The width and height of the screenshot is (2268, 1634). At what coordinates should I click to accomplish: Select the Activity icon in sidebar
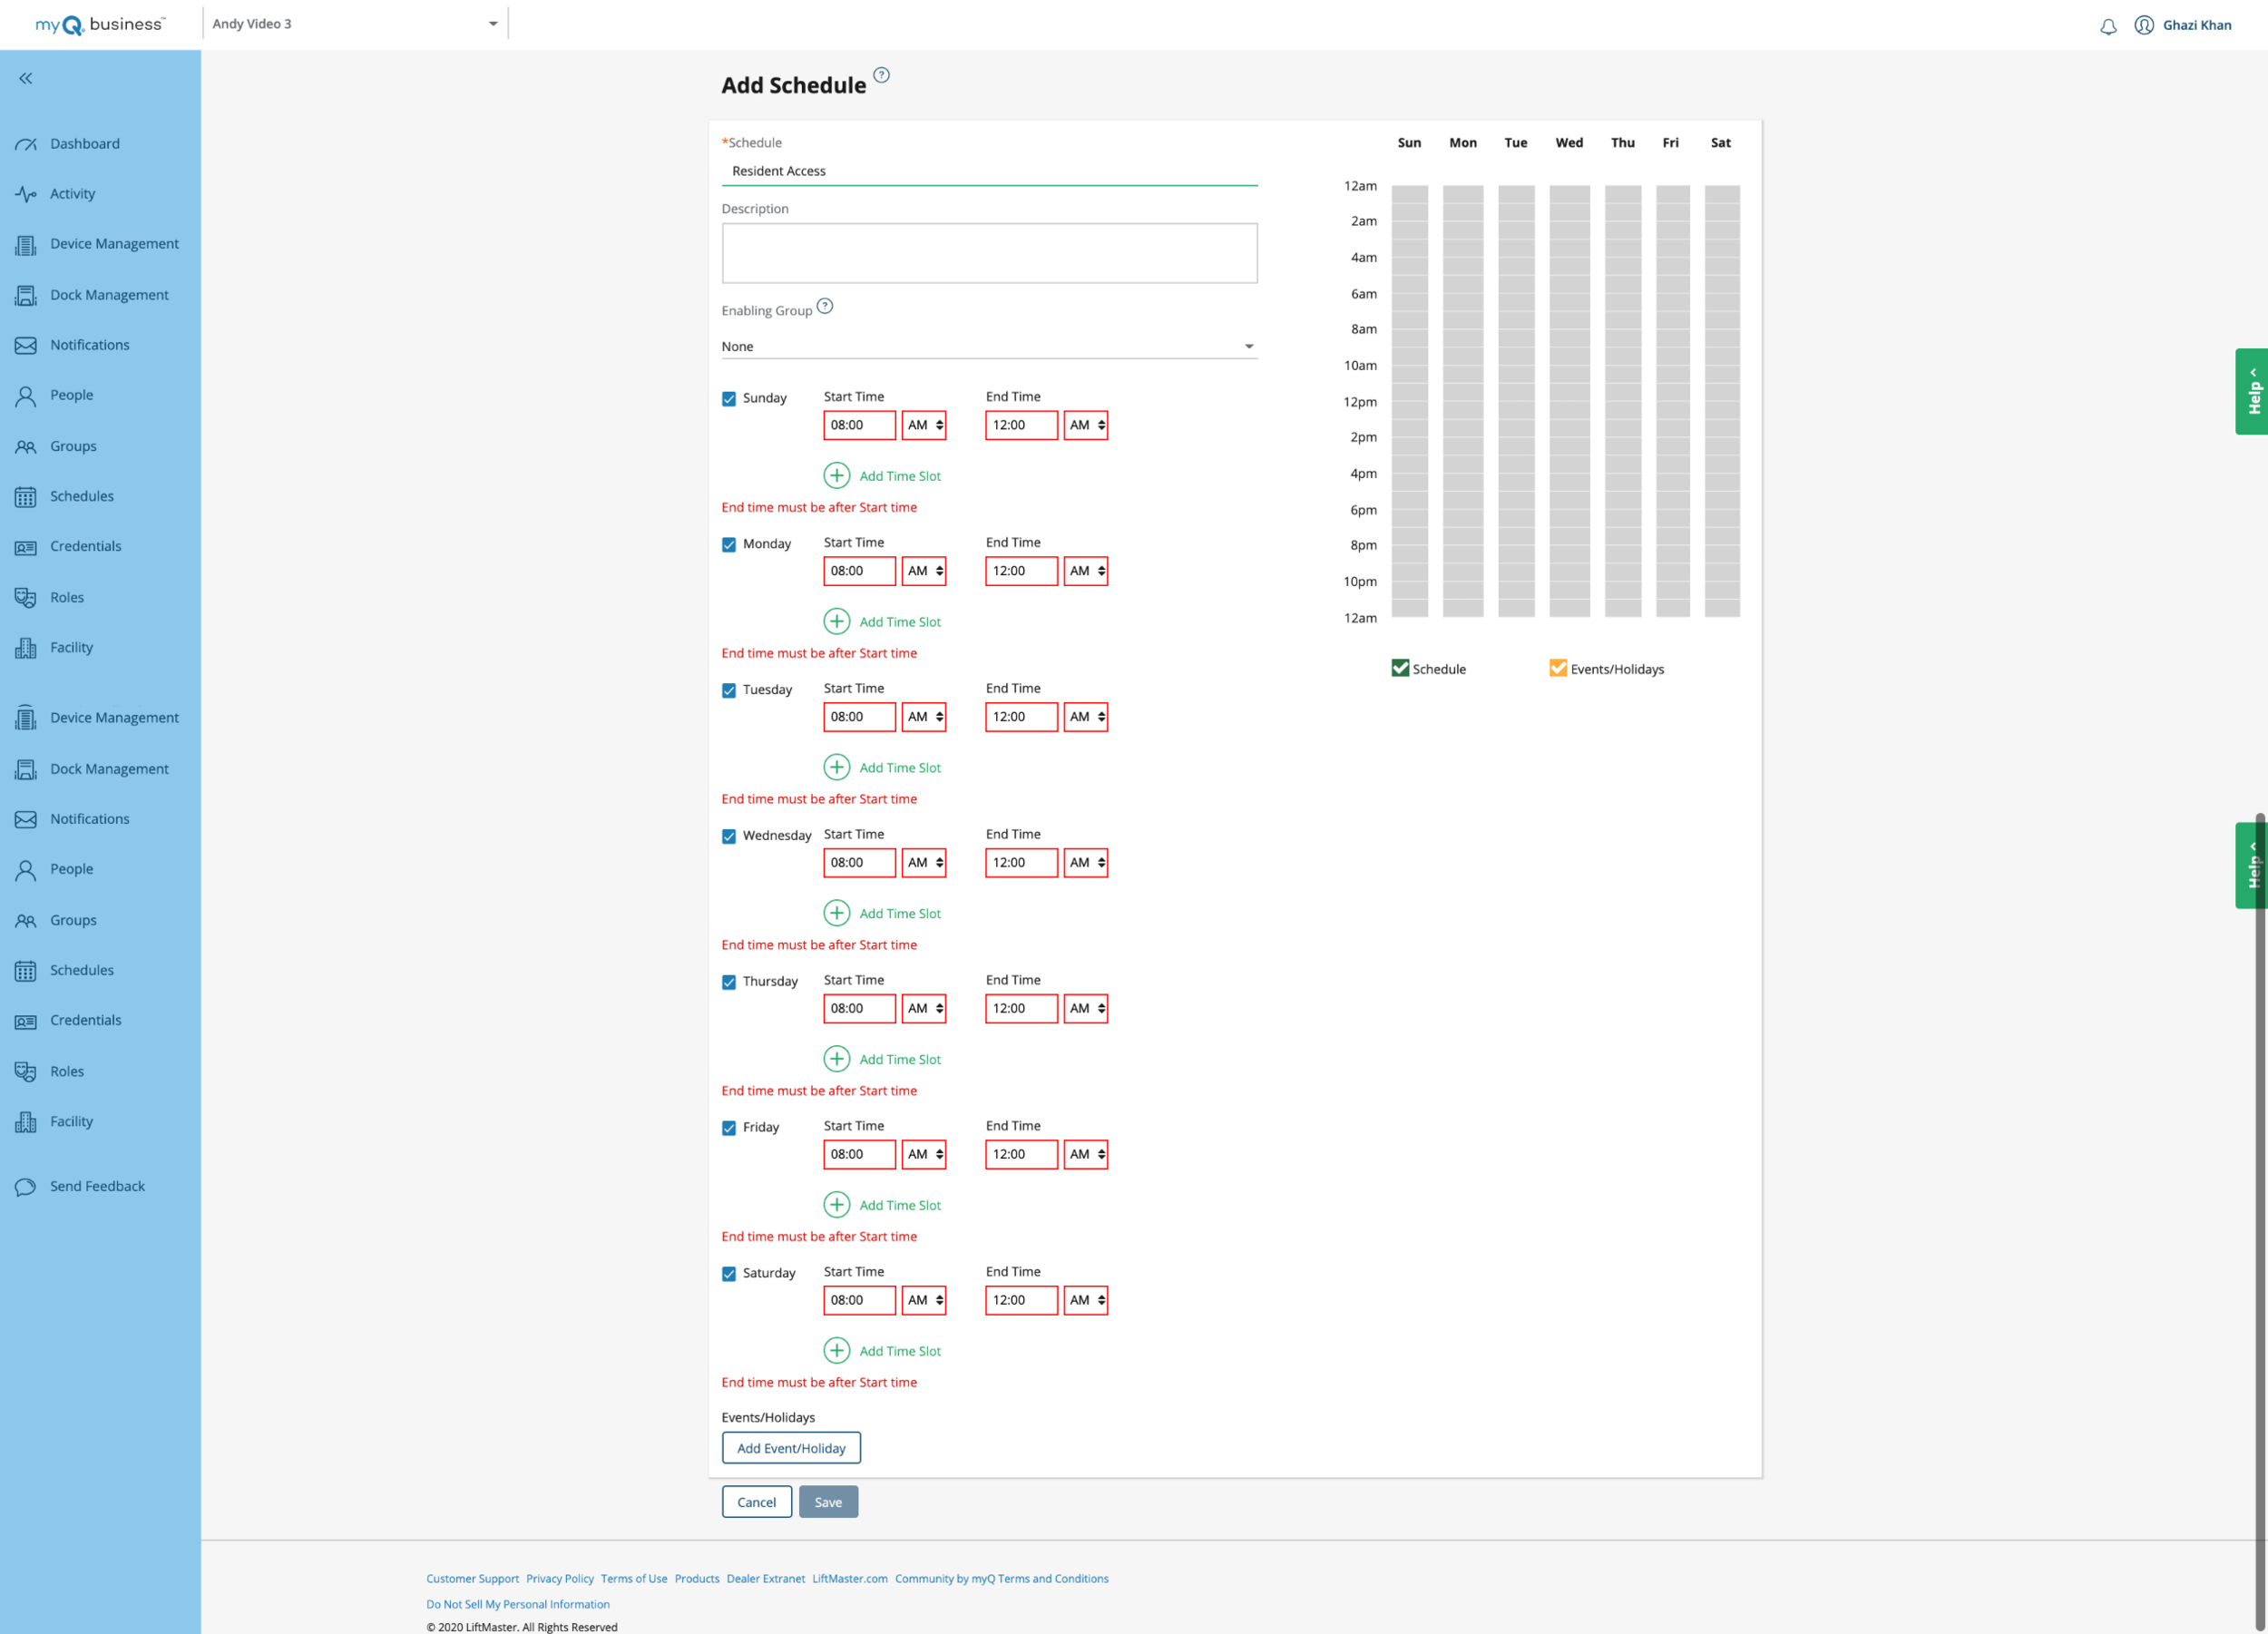pos(26,194)
